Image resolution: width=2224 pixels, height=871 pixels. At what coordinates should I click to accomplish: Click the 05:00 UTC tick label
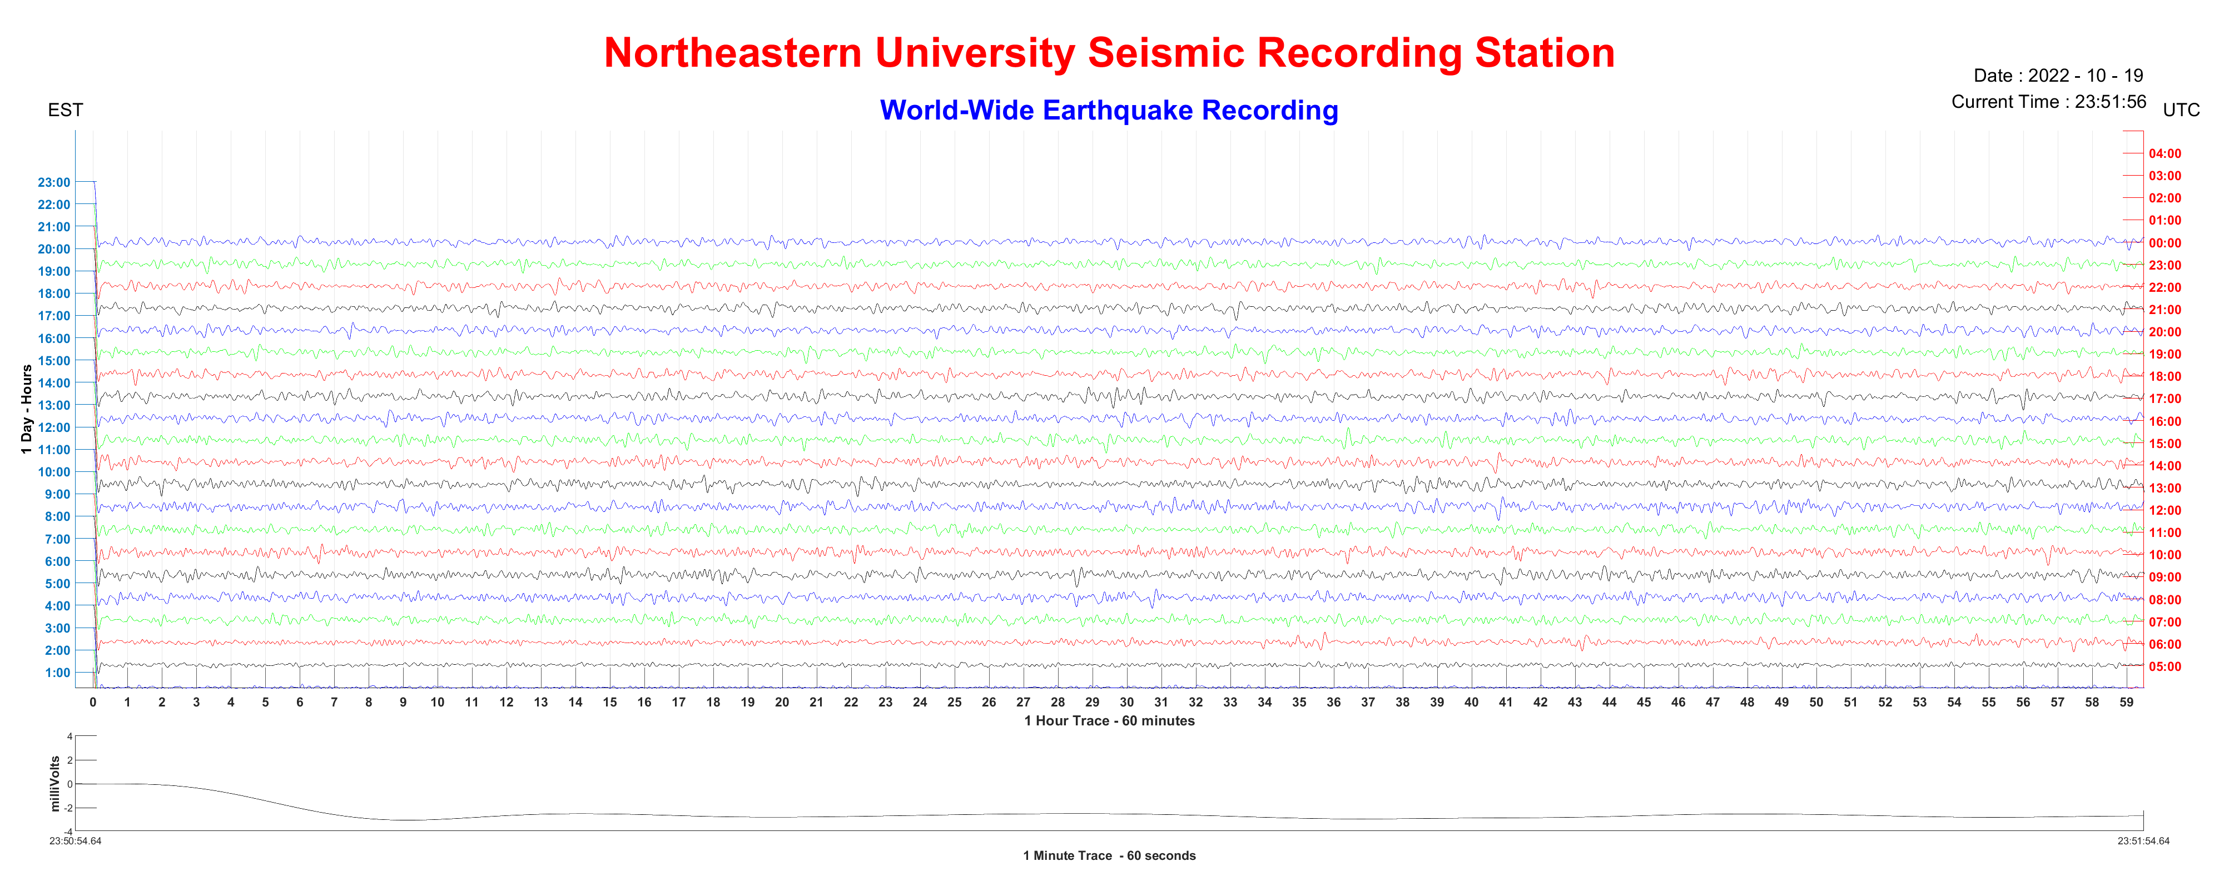(2165, 666)
